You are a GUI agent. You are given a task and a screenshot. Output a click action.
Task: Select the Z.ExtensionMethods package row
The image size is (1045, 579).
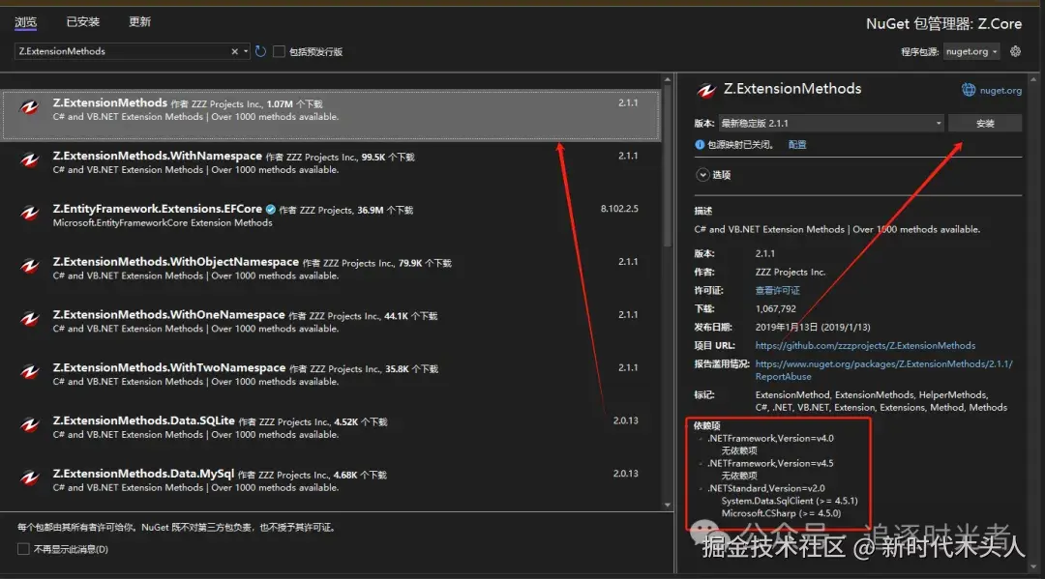coord(332,115)
